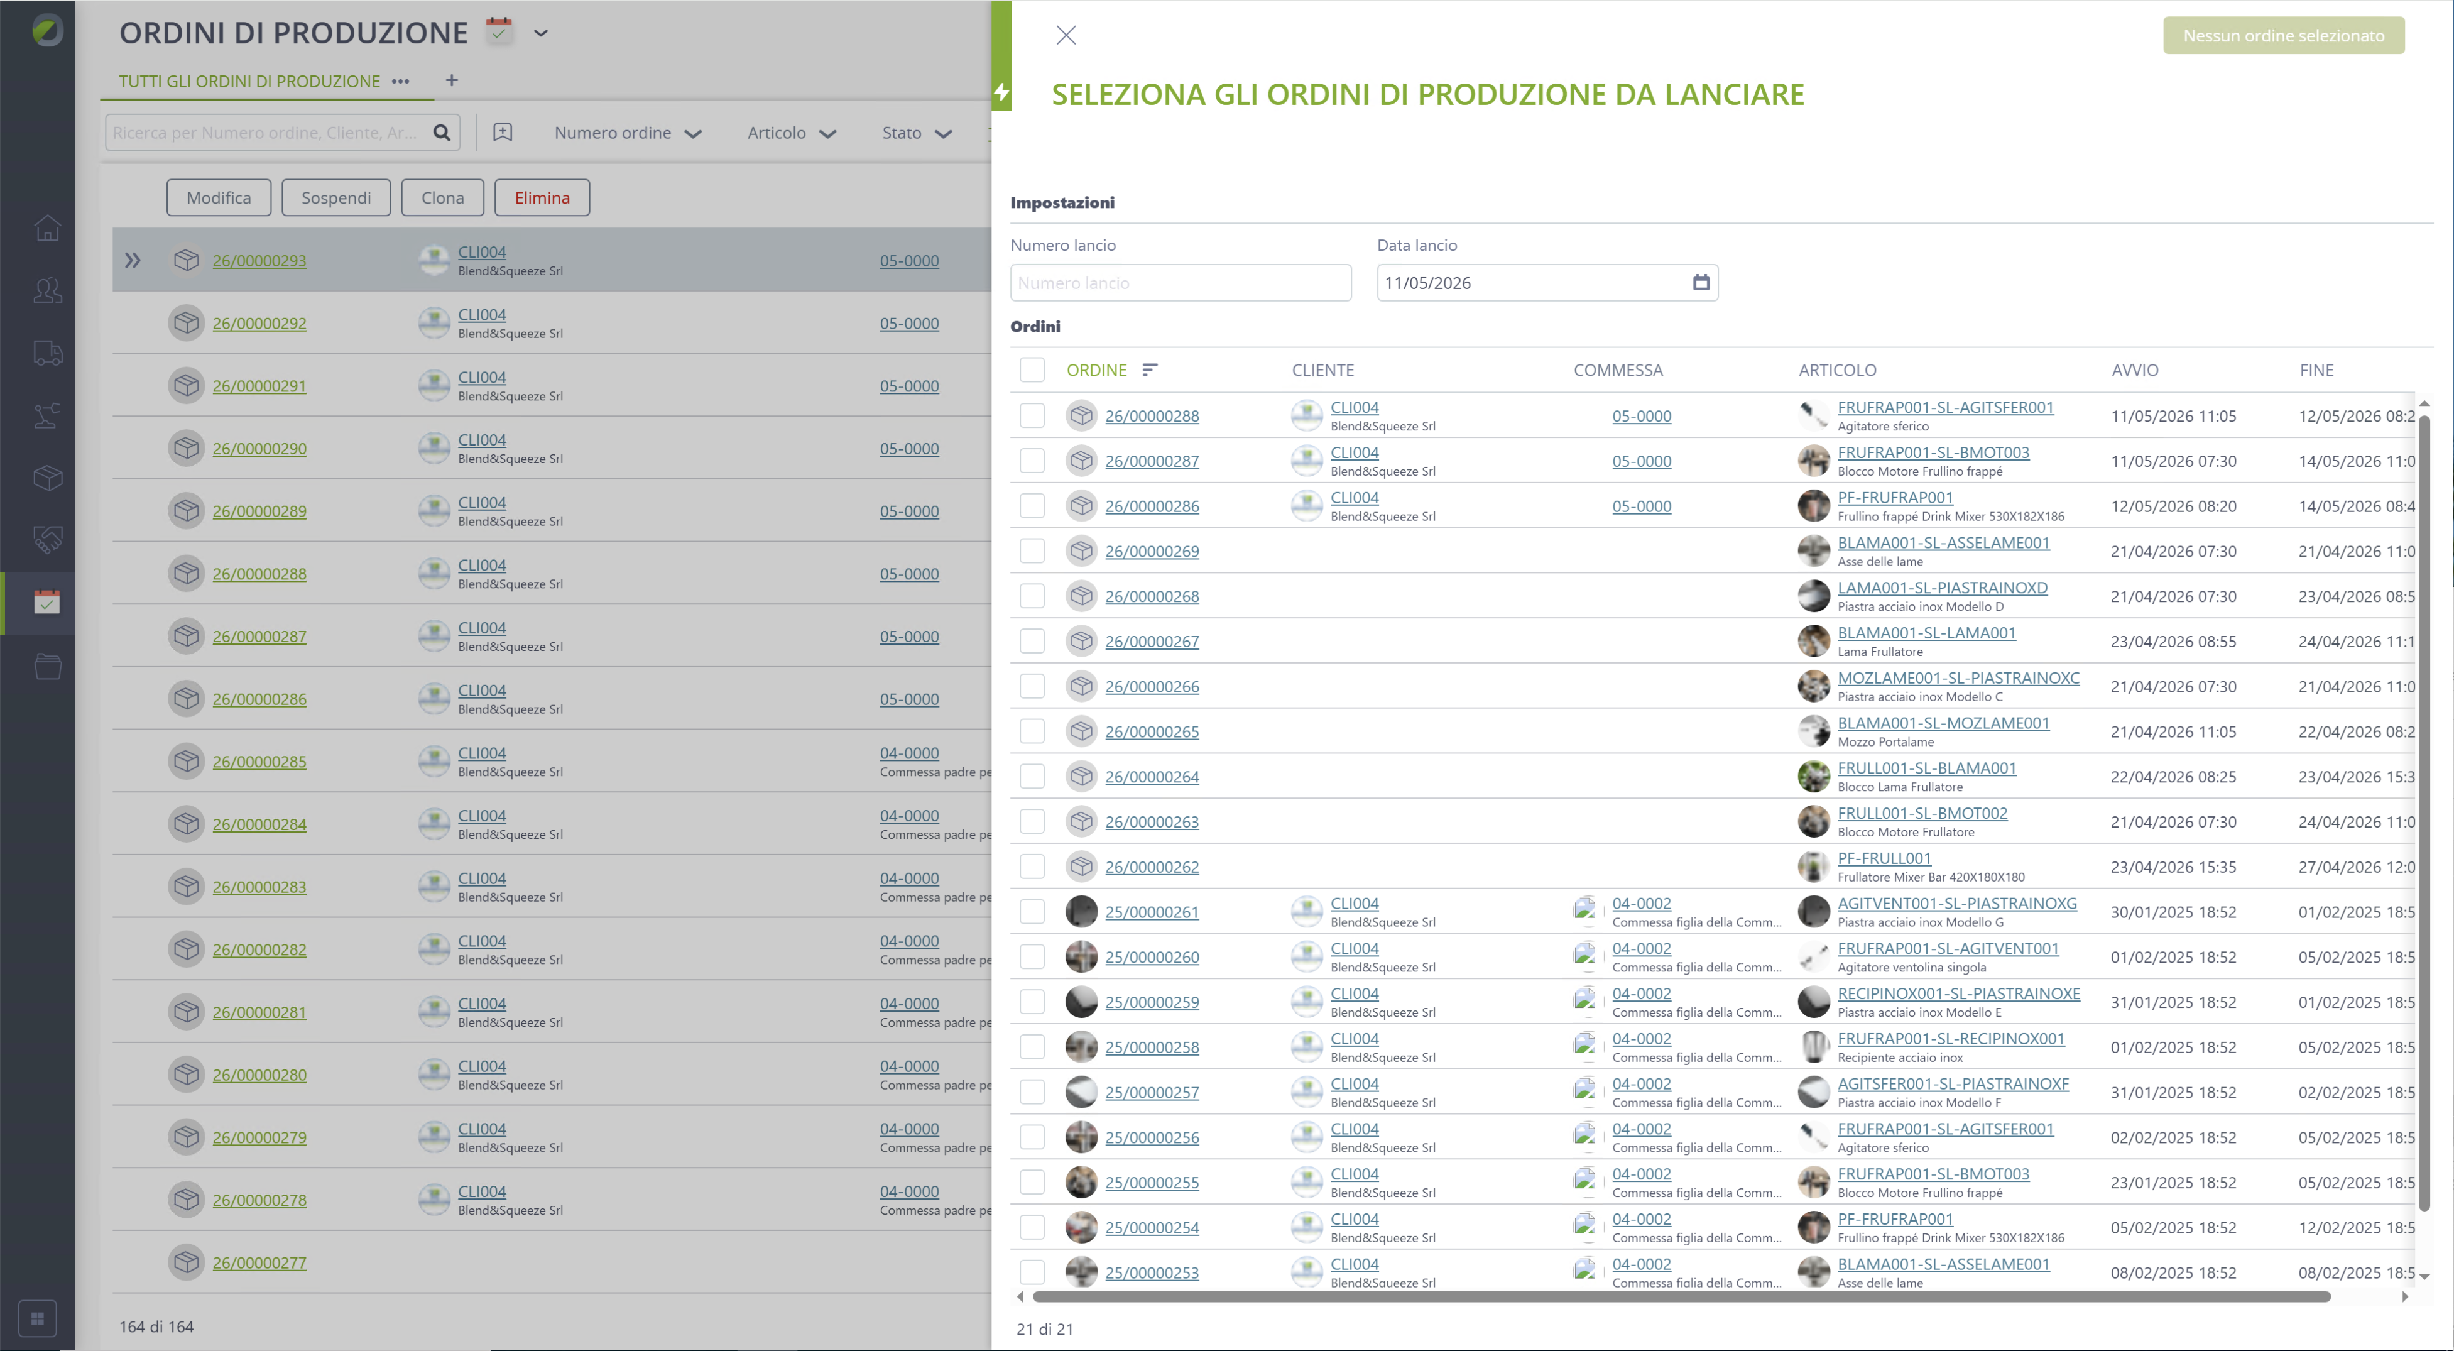Viewport: 2454px width, 1351px height.
Task: Sort by ARTICOLO column header
Action: (x=1836, y=369)
